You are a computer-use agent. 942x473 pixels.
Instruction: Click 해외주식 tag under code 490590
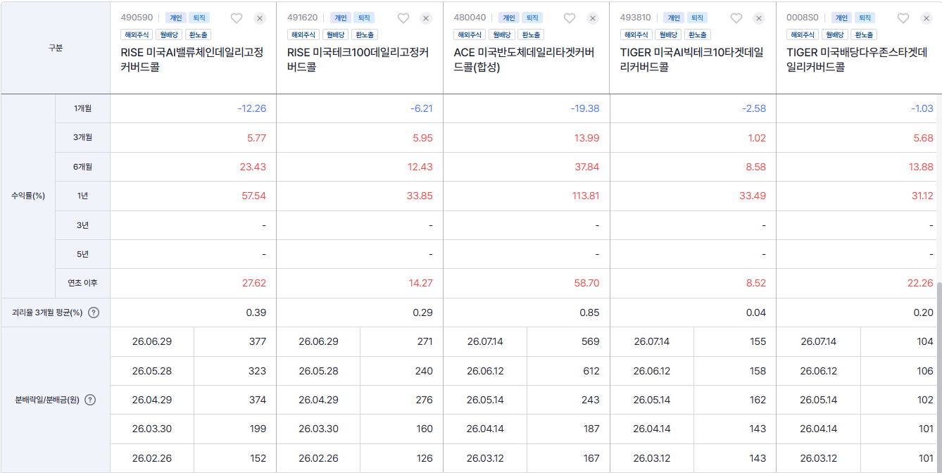coord(137,34)
